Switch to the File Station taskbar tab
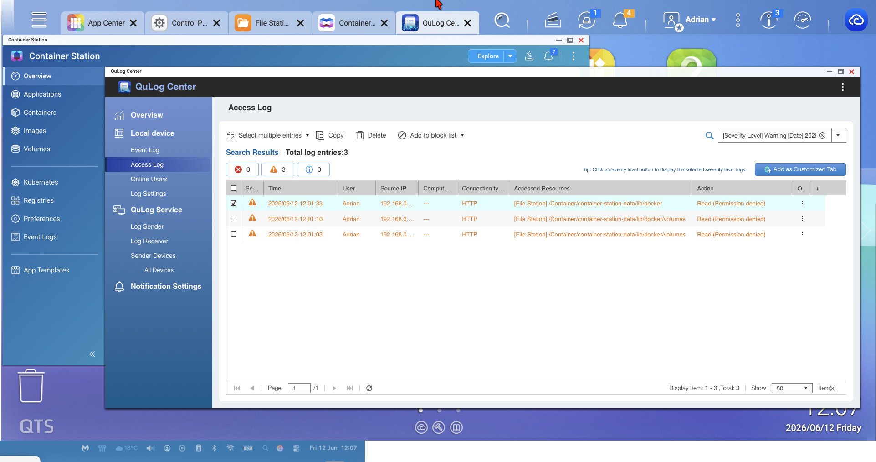Image resolution: width=876 pixels, height=462 pixels. 270,23
